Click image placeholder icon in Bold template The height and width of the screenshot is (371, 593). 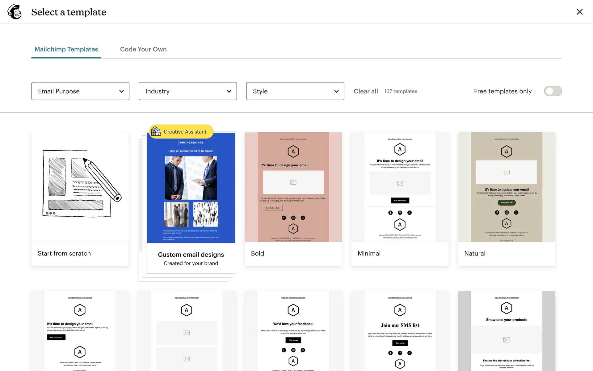tap(293, 182)
